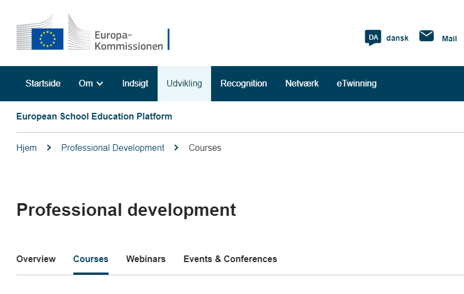The width and height of the screenshot is (464, 294).
Task: Open Professional Development breadcrumb link
Action: [113, 148]
